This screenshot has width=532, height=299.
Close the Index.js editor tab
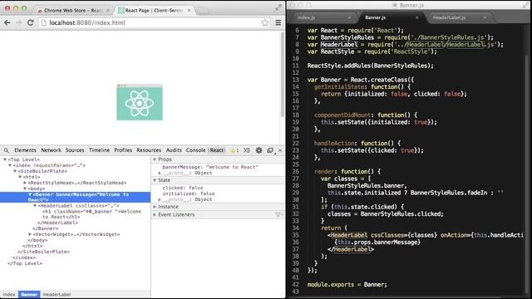click(349, 17)
